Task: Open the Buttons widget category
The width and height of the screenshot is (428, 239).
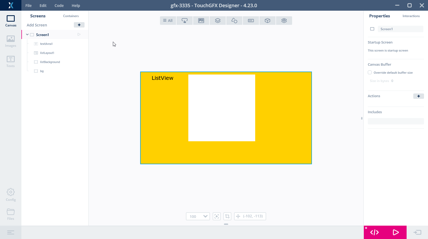Action: 185,21
